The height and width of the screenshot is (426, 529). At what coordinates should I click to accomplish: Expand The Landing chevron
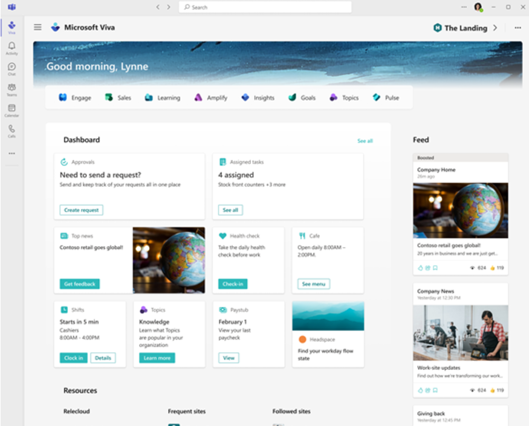[x=495, y=27]
